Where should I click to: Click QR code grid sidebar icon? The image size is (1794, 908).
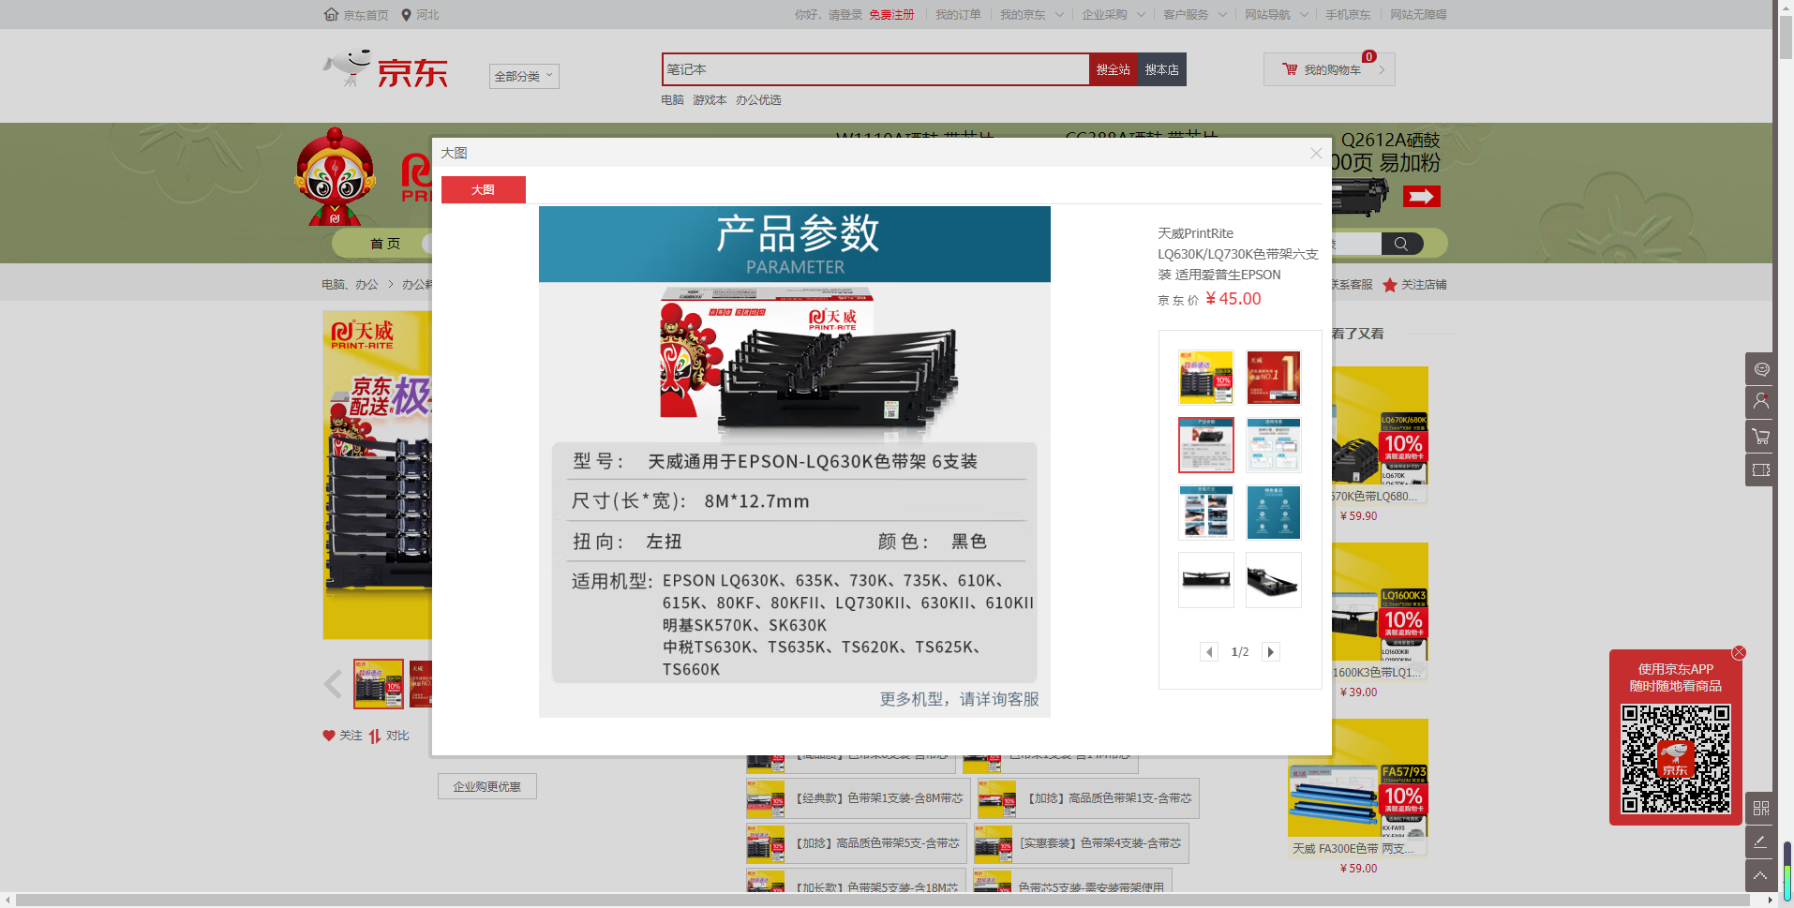pos(1761,808)
